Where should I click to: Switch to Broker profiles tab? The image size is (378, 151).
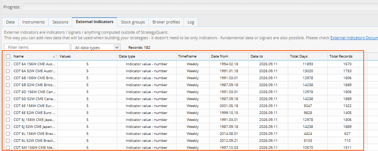(166, 22)
